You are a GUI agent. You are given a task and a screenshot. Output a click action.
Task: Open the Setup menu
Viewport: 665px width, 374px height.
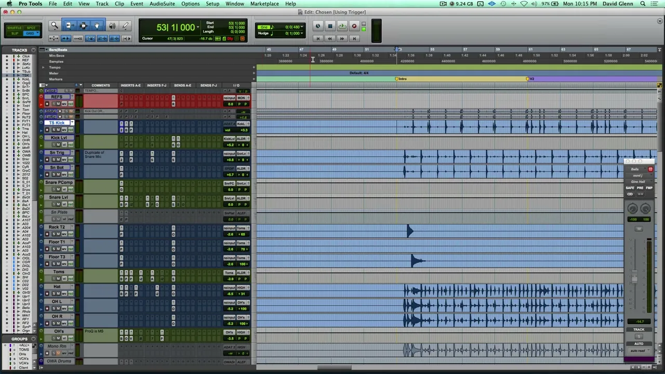click(x=212, y=4)
